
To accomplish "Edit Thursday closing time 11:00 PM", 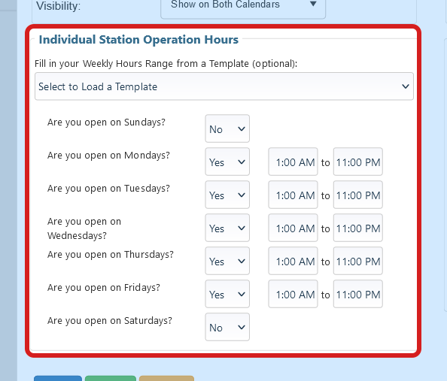I will 358,261.
